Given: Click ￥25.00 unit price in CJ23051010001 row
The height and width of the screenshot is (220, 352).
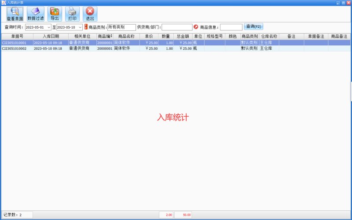Looking at the screenshot, I should tap(151, 43).
